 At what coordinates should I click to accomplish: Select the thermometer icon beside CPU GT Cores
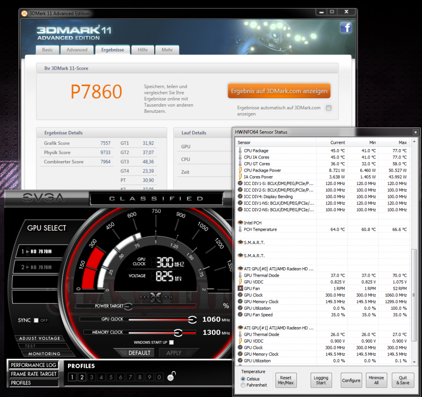pos(240,163)
